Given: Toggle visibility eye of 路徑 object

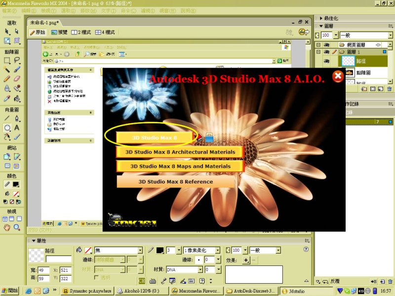Looking at the screenshot, I should [326, 61].
